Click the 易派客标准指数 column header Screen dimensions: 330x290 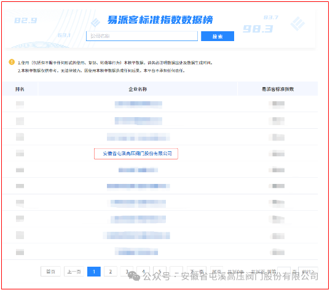pos(278,89)
